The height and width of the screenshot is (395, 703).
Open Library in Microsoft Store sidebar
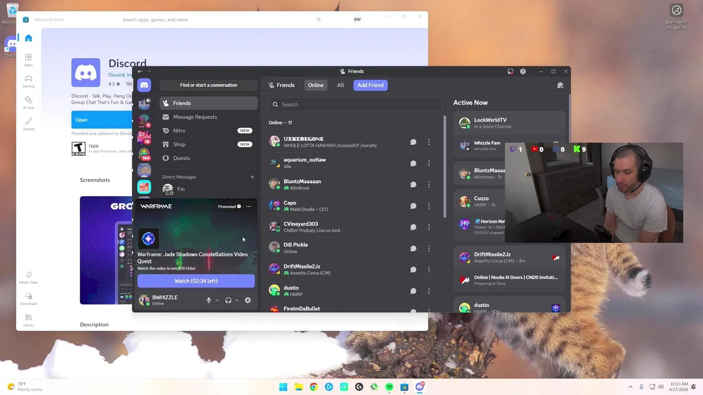(x=29, y=320)
